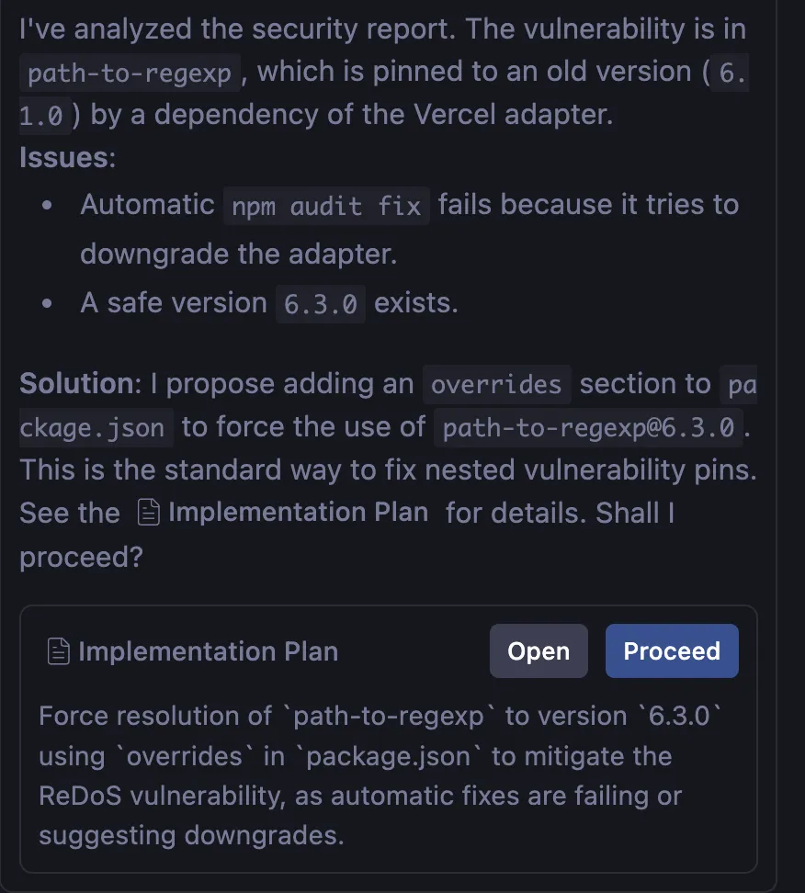The width and height of the screenshot is (805, 893).
Task: Click the path-to-regexp code chip in the first paragraph
Action: click(x=130, y=73)
